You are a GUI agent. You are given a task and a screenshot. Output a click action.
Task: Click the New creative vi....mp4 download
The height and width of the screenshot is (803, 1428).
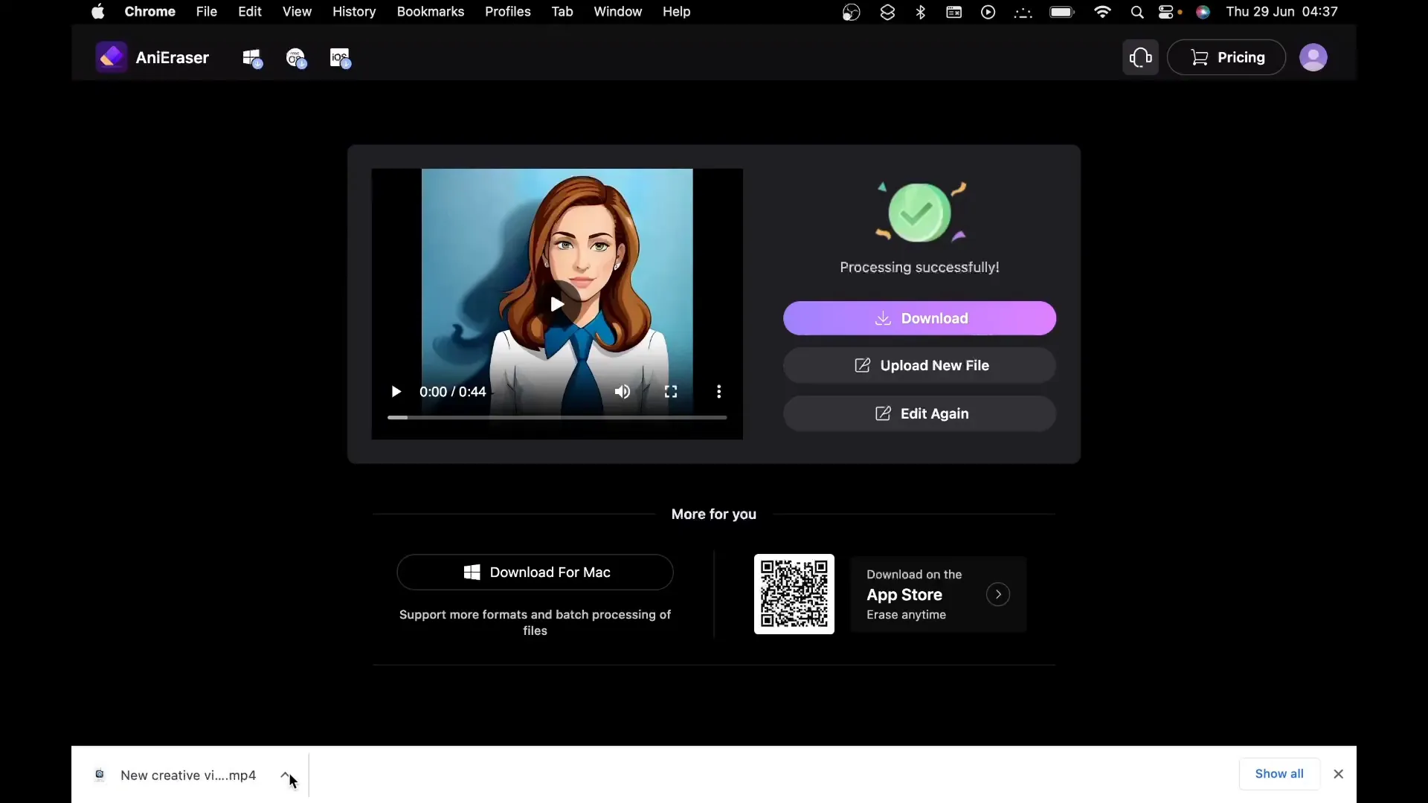click(x=187, y=775)
